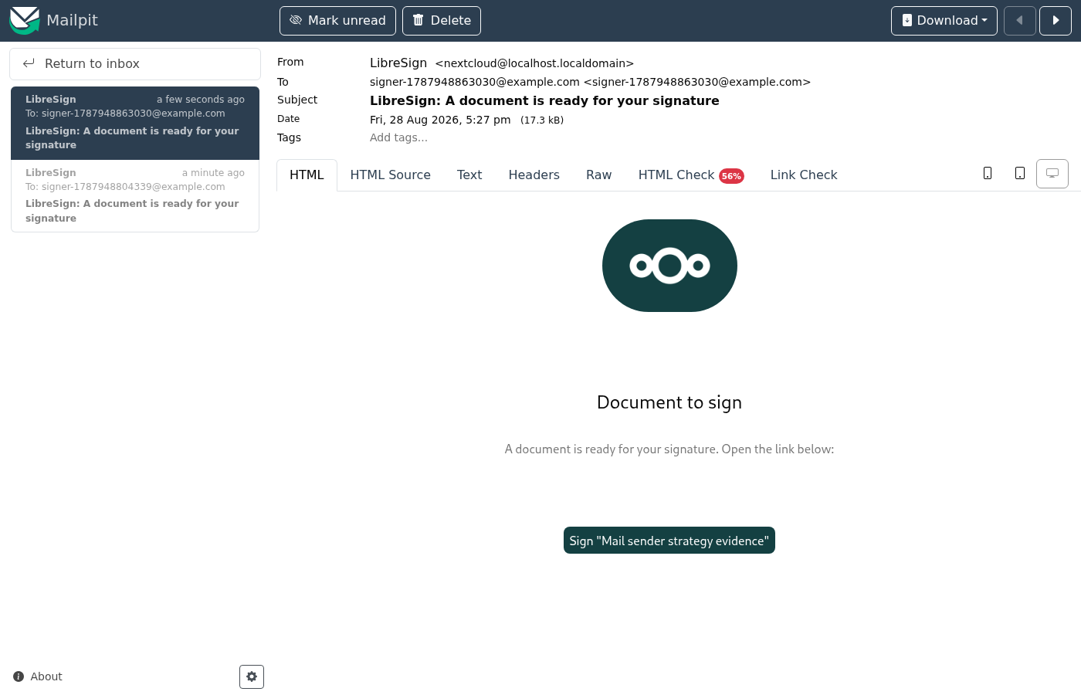This screenshot has height=695, width=1081.
Task: Click the Add tags input field
Action: click(398, 137)
